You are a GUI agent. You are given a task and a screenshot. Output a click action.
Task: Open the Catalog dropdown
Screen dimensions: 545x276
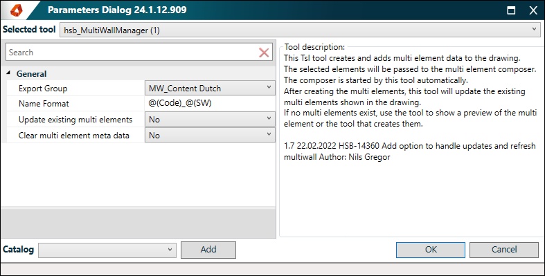pyautogui.click(x=107, y=250)
